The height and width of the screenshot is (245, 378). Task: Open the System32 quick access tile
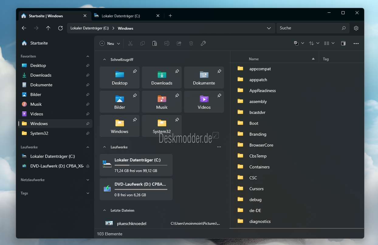point(162,126)
